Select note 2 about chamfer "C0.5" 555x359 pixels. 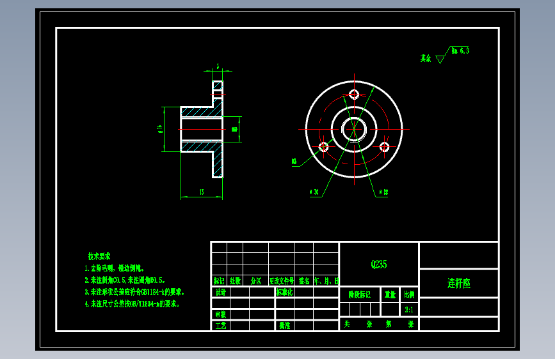pos(125,280)
